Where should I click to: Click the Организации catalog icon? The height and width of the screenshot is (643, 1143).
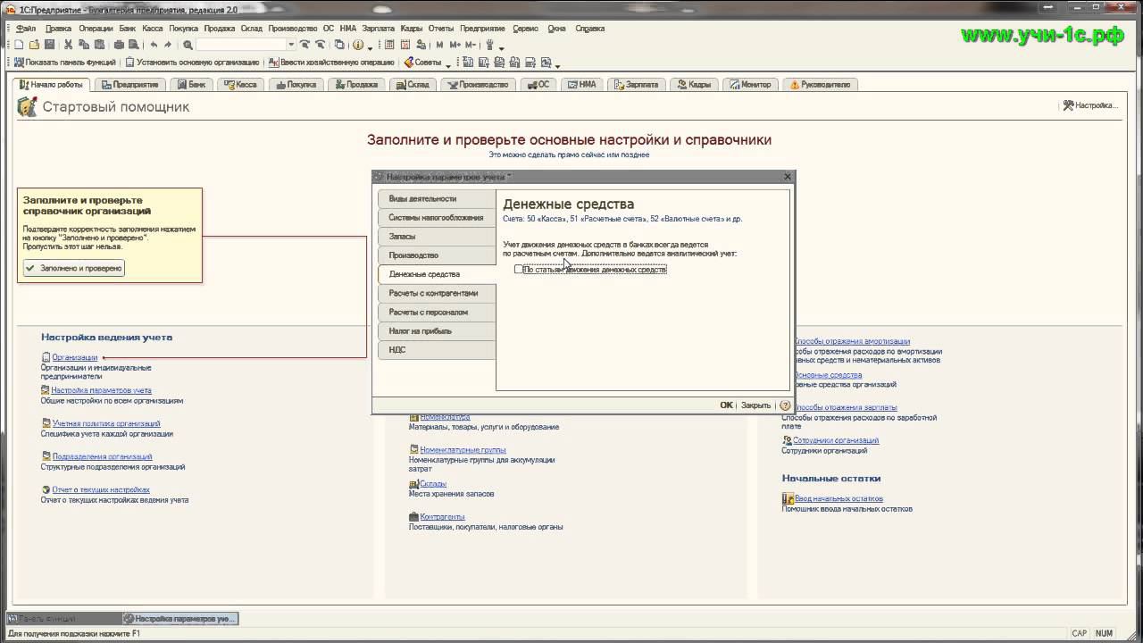pyautogui.click(x=46, y=357)
